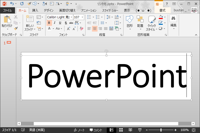This screenshot has width=200, height=133.
Task: Increase font size with large A icon
Action: pos(68,29)
